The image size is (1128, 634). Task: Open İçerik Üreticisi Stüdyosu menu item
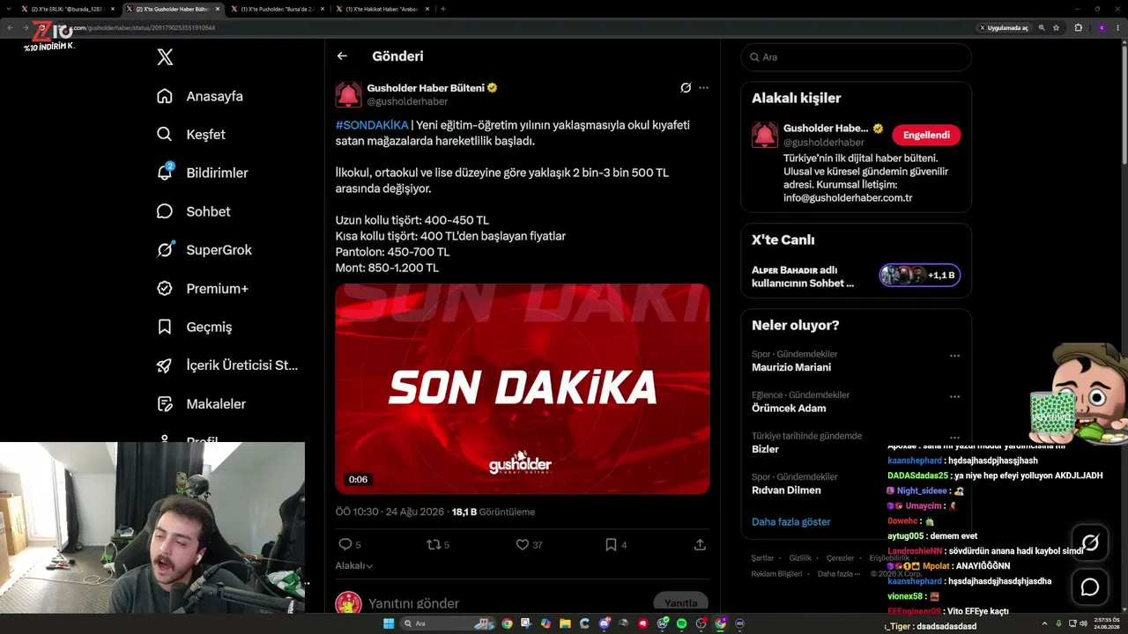(x=227, y=365)
